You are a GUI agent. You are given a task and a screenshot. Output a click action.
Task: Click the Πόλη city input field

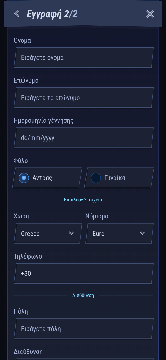coord(84,329)
